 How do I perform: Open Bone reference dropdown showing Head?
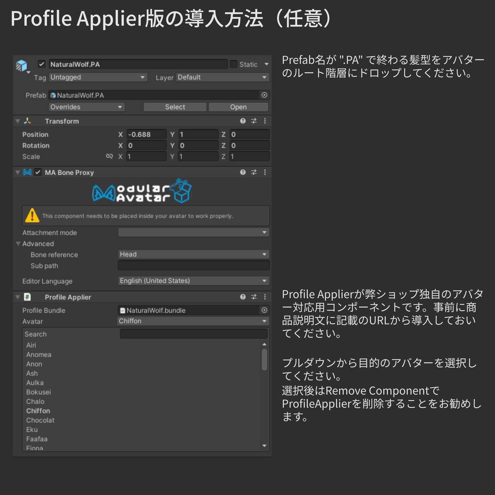click(x=193, y=254)
